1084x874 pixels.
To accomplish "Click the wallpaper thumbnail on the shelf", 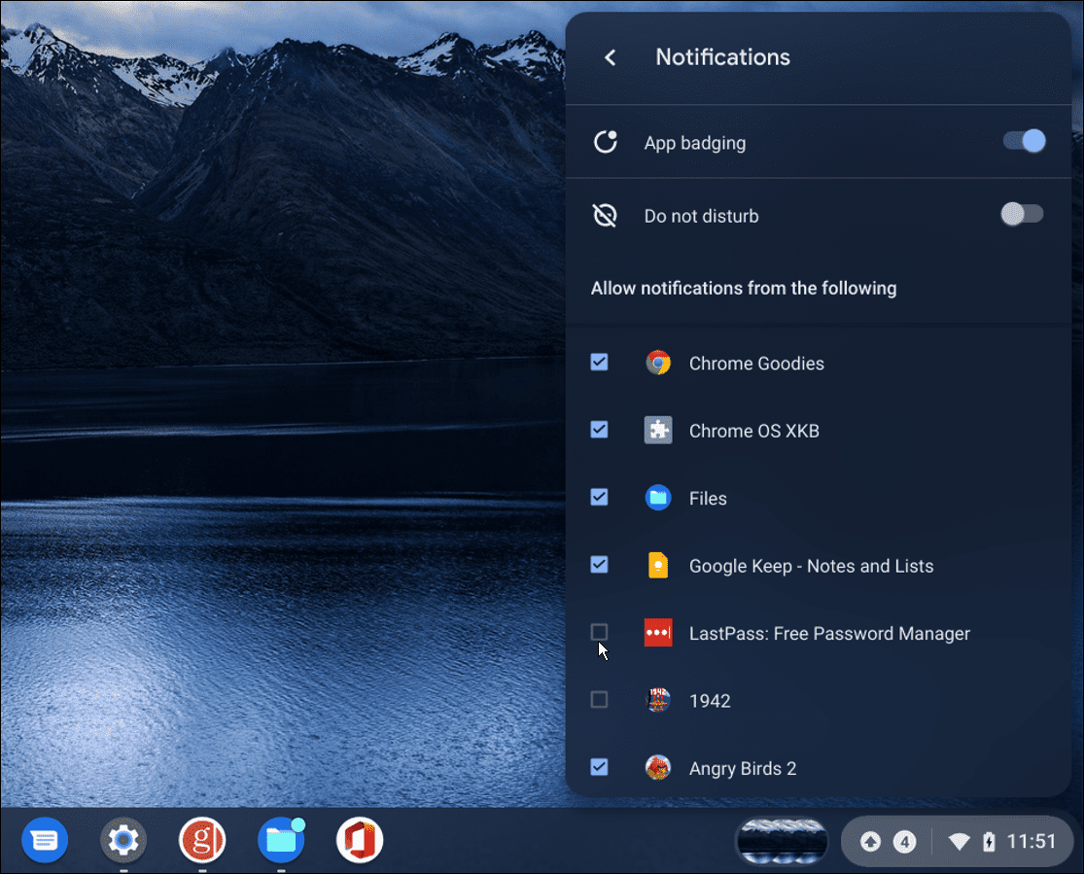I will pos(782,842).
